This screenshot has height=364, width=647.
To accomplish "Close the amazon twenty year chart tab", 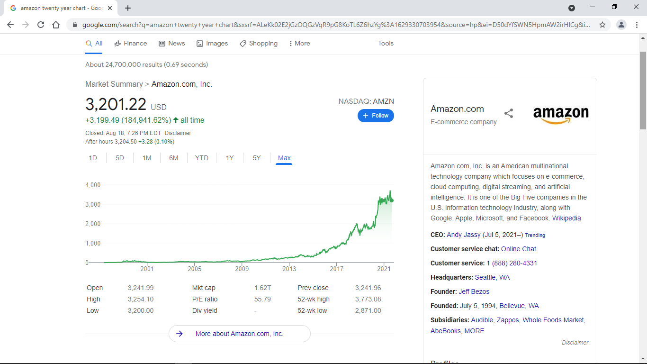I will click(110, 8).
